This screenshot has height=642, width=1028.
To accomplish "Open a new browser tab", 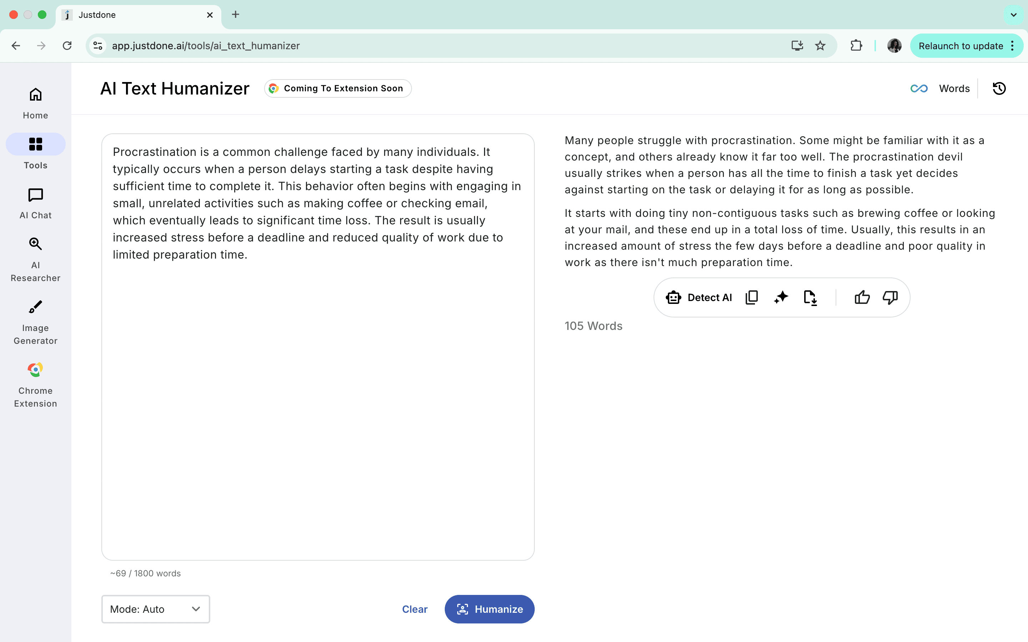I will [236, 15].
